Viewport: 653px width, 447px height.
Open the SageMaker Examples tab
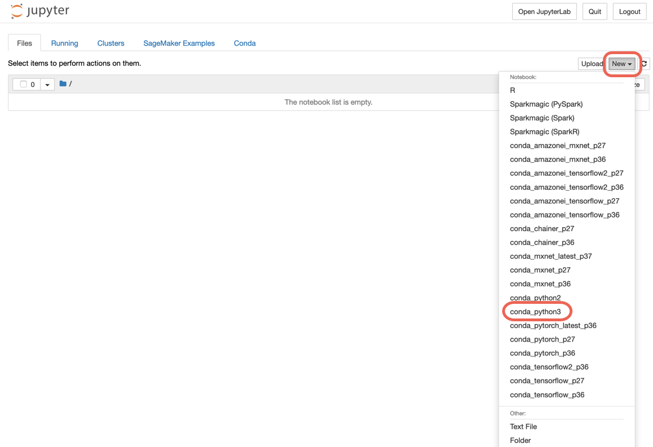pos(179,43)
